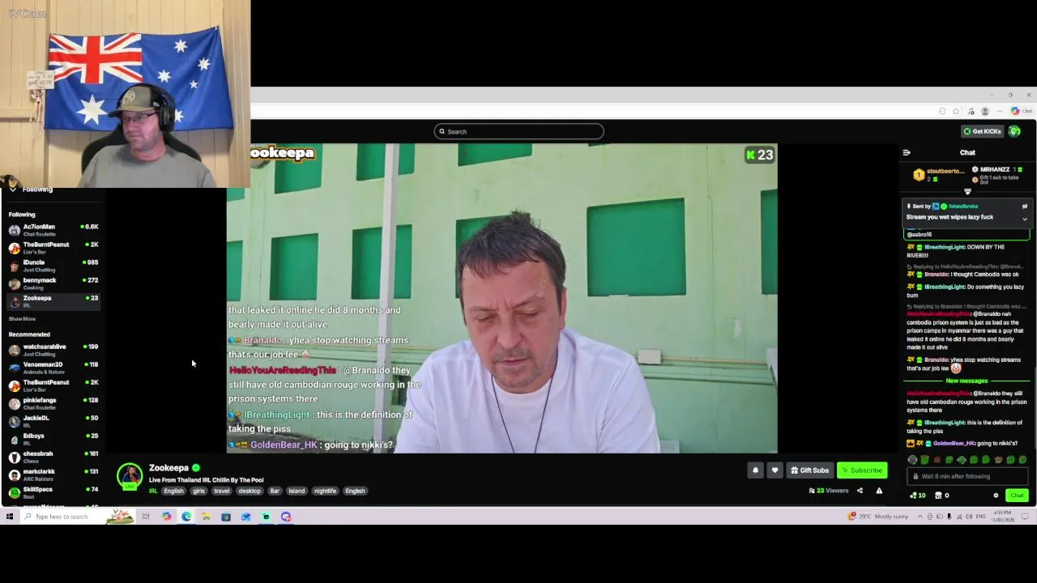This screenshot has width=1037, height=583.
Task: Click the report warning triangle icon
Action: click(x=879, y=491)
